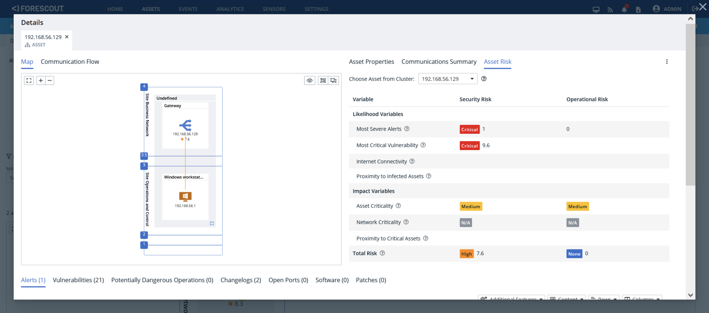Click the help icon next to Total Risk
This screenshot has width=709, height=313.
pyautogui.click(x=382, y=253)
